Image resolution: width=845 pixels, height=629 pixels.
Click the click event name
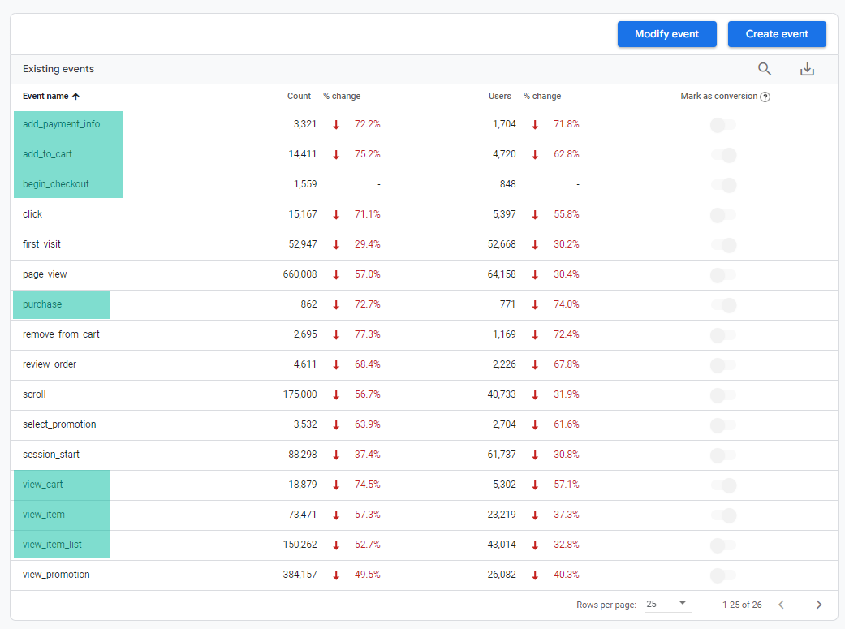tap(32, 214)
